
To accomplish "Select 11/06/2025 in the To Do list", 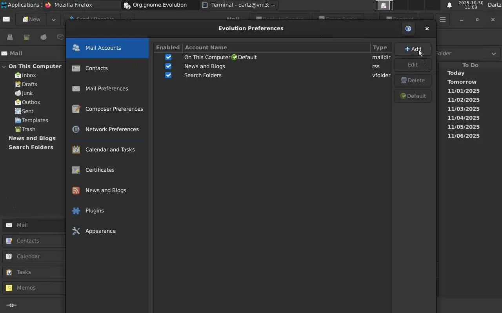I will coord(464,136).
